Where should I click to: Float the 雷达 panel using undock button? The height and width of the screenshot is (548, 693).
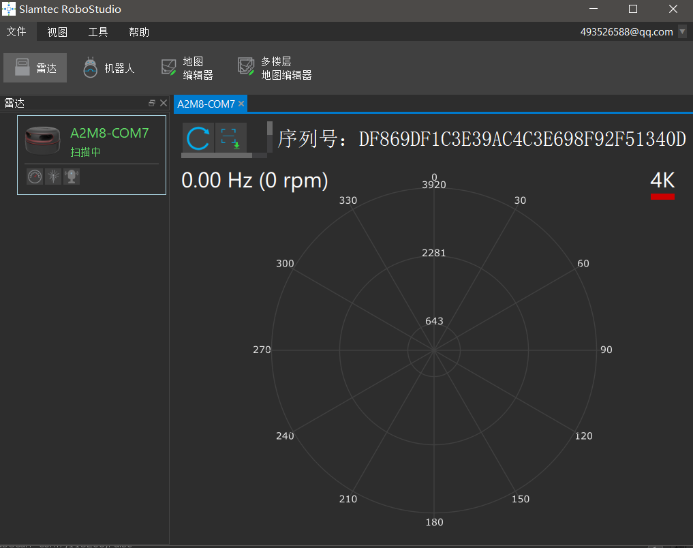(152, 103)
